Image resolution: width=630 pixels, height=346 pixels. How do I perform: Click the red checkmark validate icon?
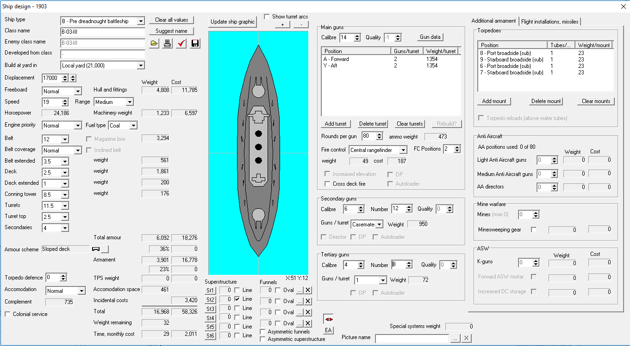[181, 43]
